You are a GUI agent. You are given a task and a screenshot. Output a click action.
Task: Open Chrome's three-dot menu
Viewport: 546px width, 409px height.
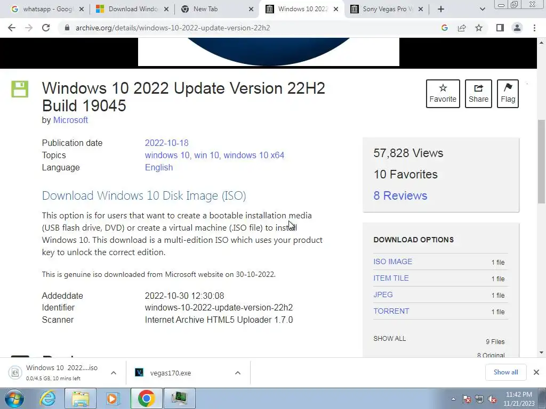534,28
